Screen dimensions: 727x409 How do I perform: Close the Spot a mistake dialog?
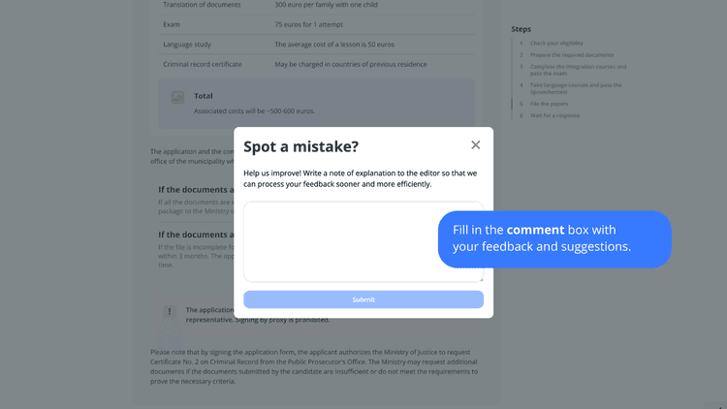475,145
